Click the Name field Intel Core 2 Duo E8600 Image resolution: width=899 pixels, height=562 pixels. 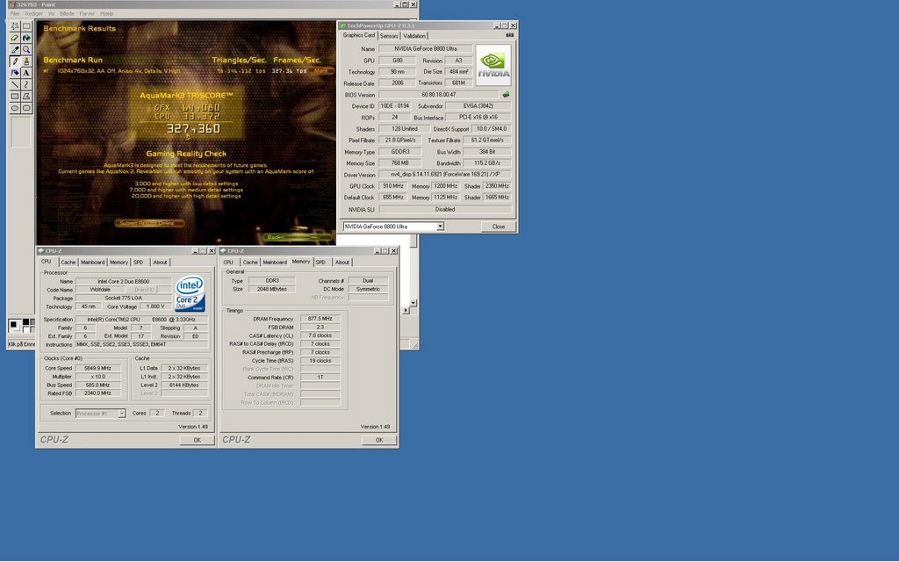[x=123, y=282]
